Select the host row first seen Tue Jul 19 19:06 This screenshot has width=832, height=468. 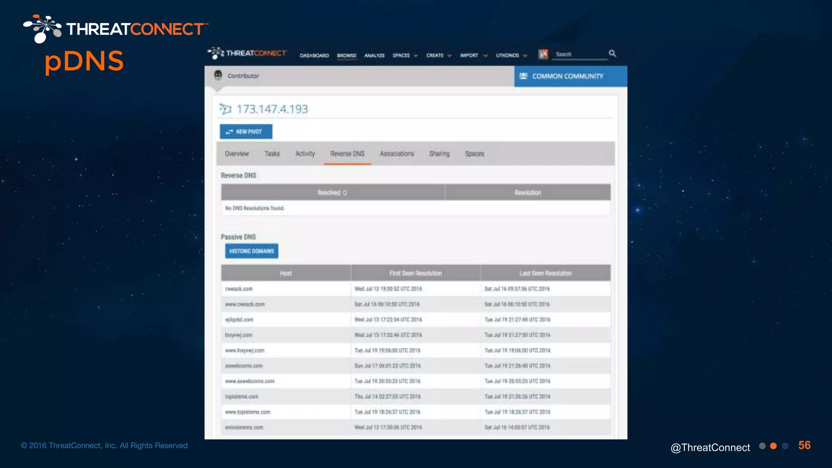[x=416, y=350]
